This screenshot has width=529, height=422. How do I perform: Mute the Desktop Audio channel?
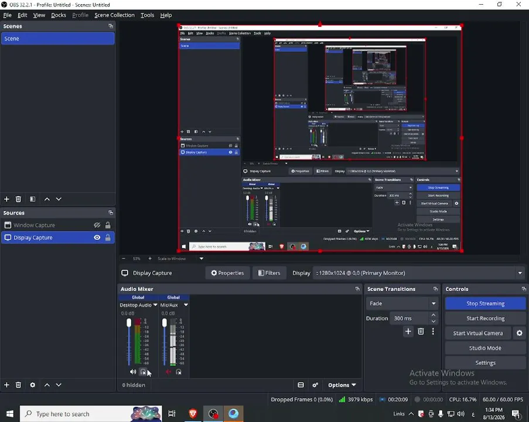[133, 372]
